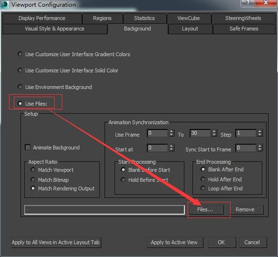Click the Files... button

[x=205, y=209]
